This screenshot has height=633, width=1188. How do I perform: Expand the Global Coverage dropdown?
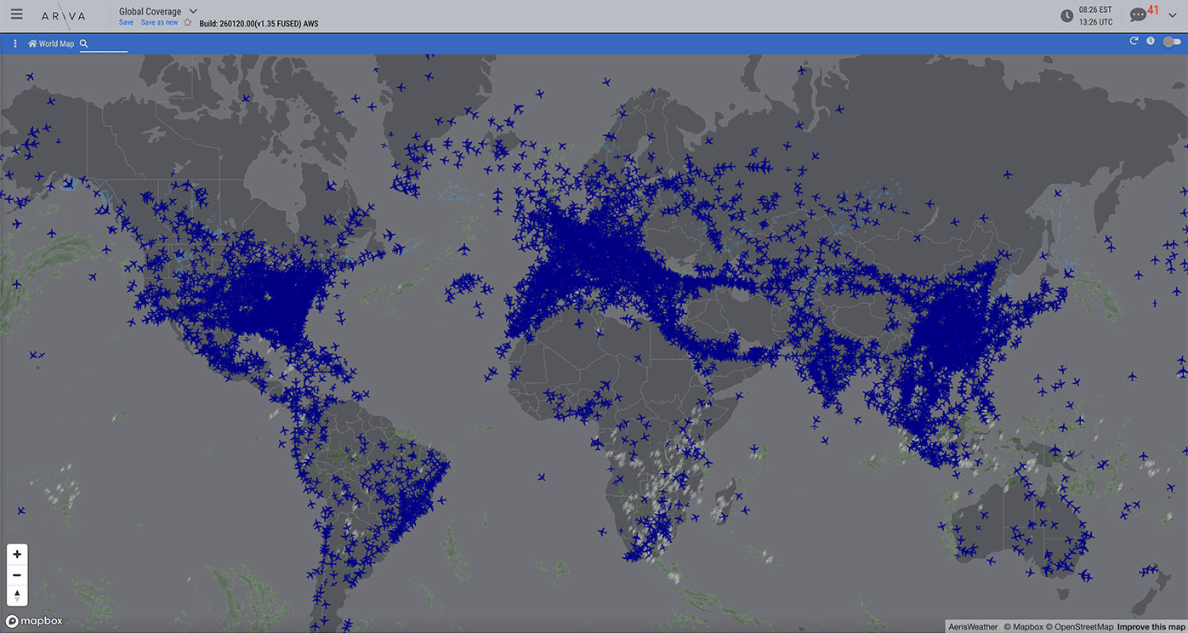click(x=193, y=11)
